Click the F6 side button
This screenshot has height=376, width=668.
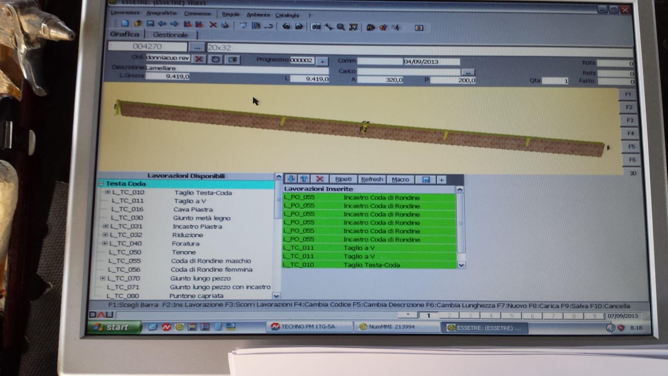632,160
